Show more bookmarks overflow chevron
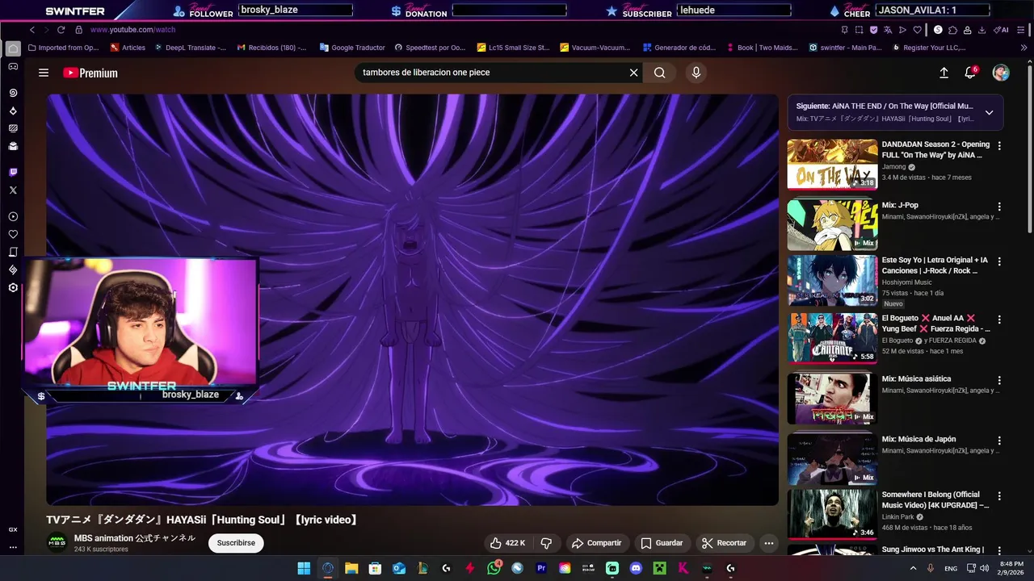Screen dimensions: 1034x581 (x=1023, y=48)
